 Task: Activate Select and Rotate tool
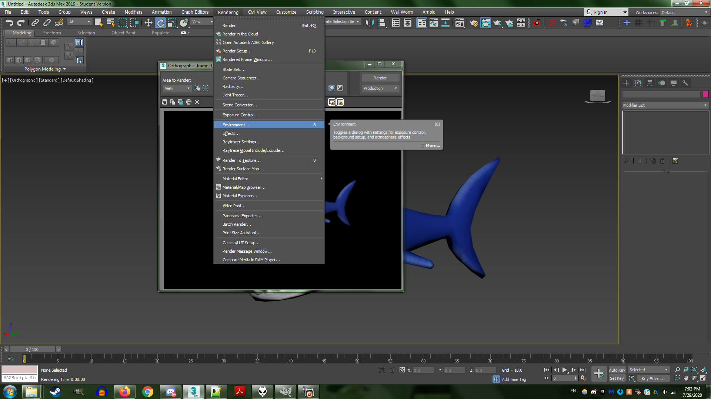[x=160, y=23]
